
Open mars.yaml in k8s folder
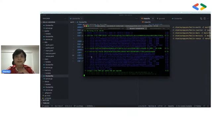point(49,51)
